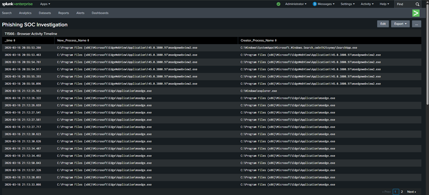Screen dimensions: 429x195
Task: Click the Next page link
Action: coord(411,192)
